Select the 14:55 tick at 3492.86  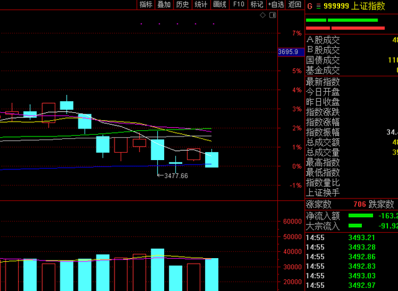pos(351,257)
